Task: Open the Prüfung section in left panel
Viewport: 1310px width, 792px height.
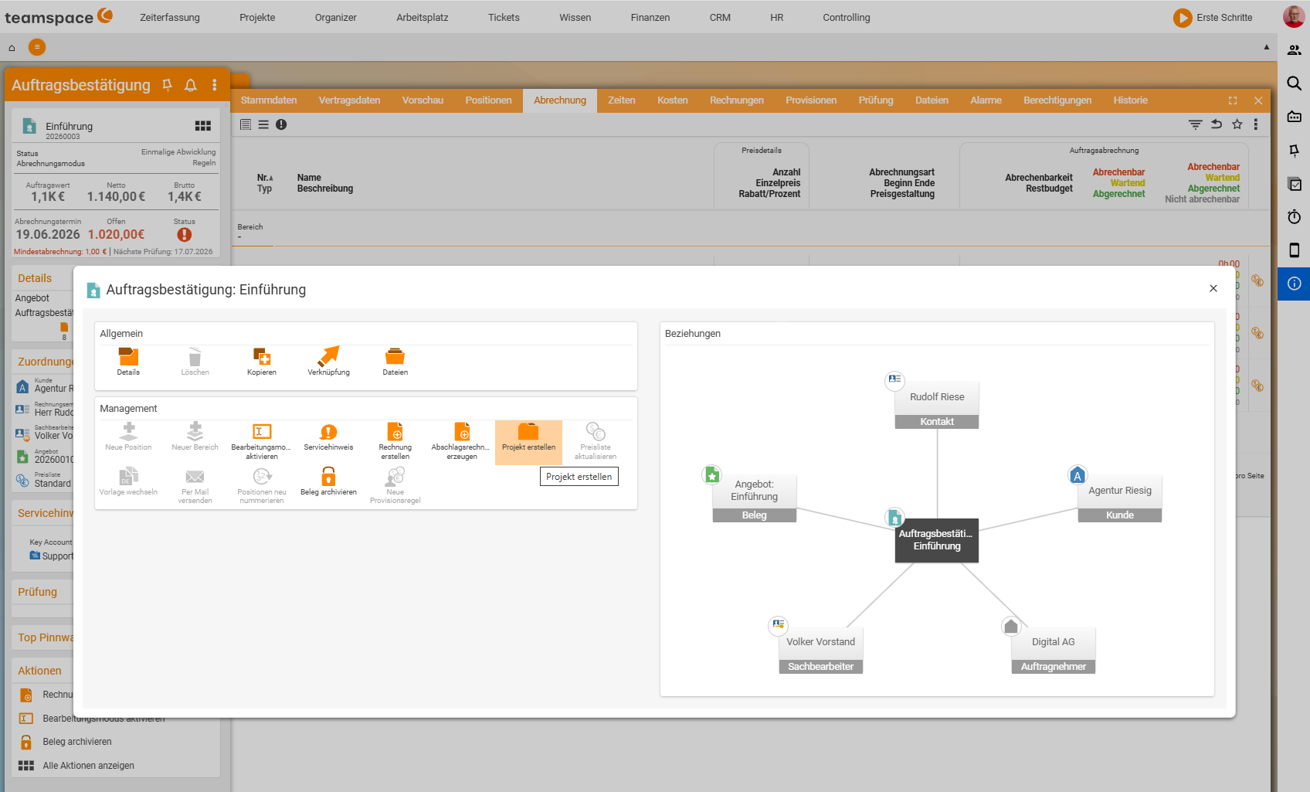Action: pos(38,592)
